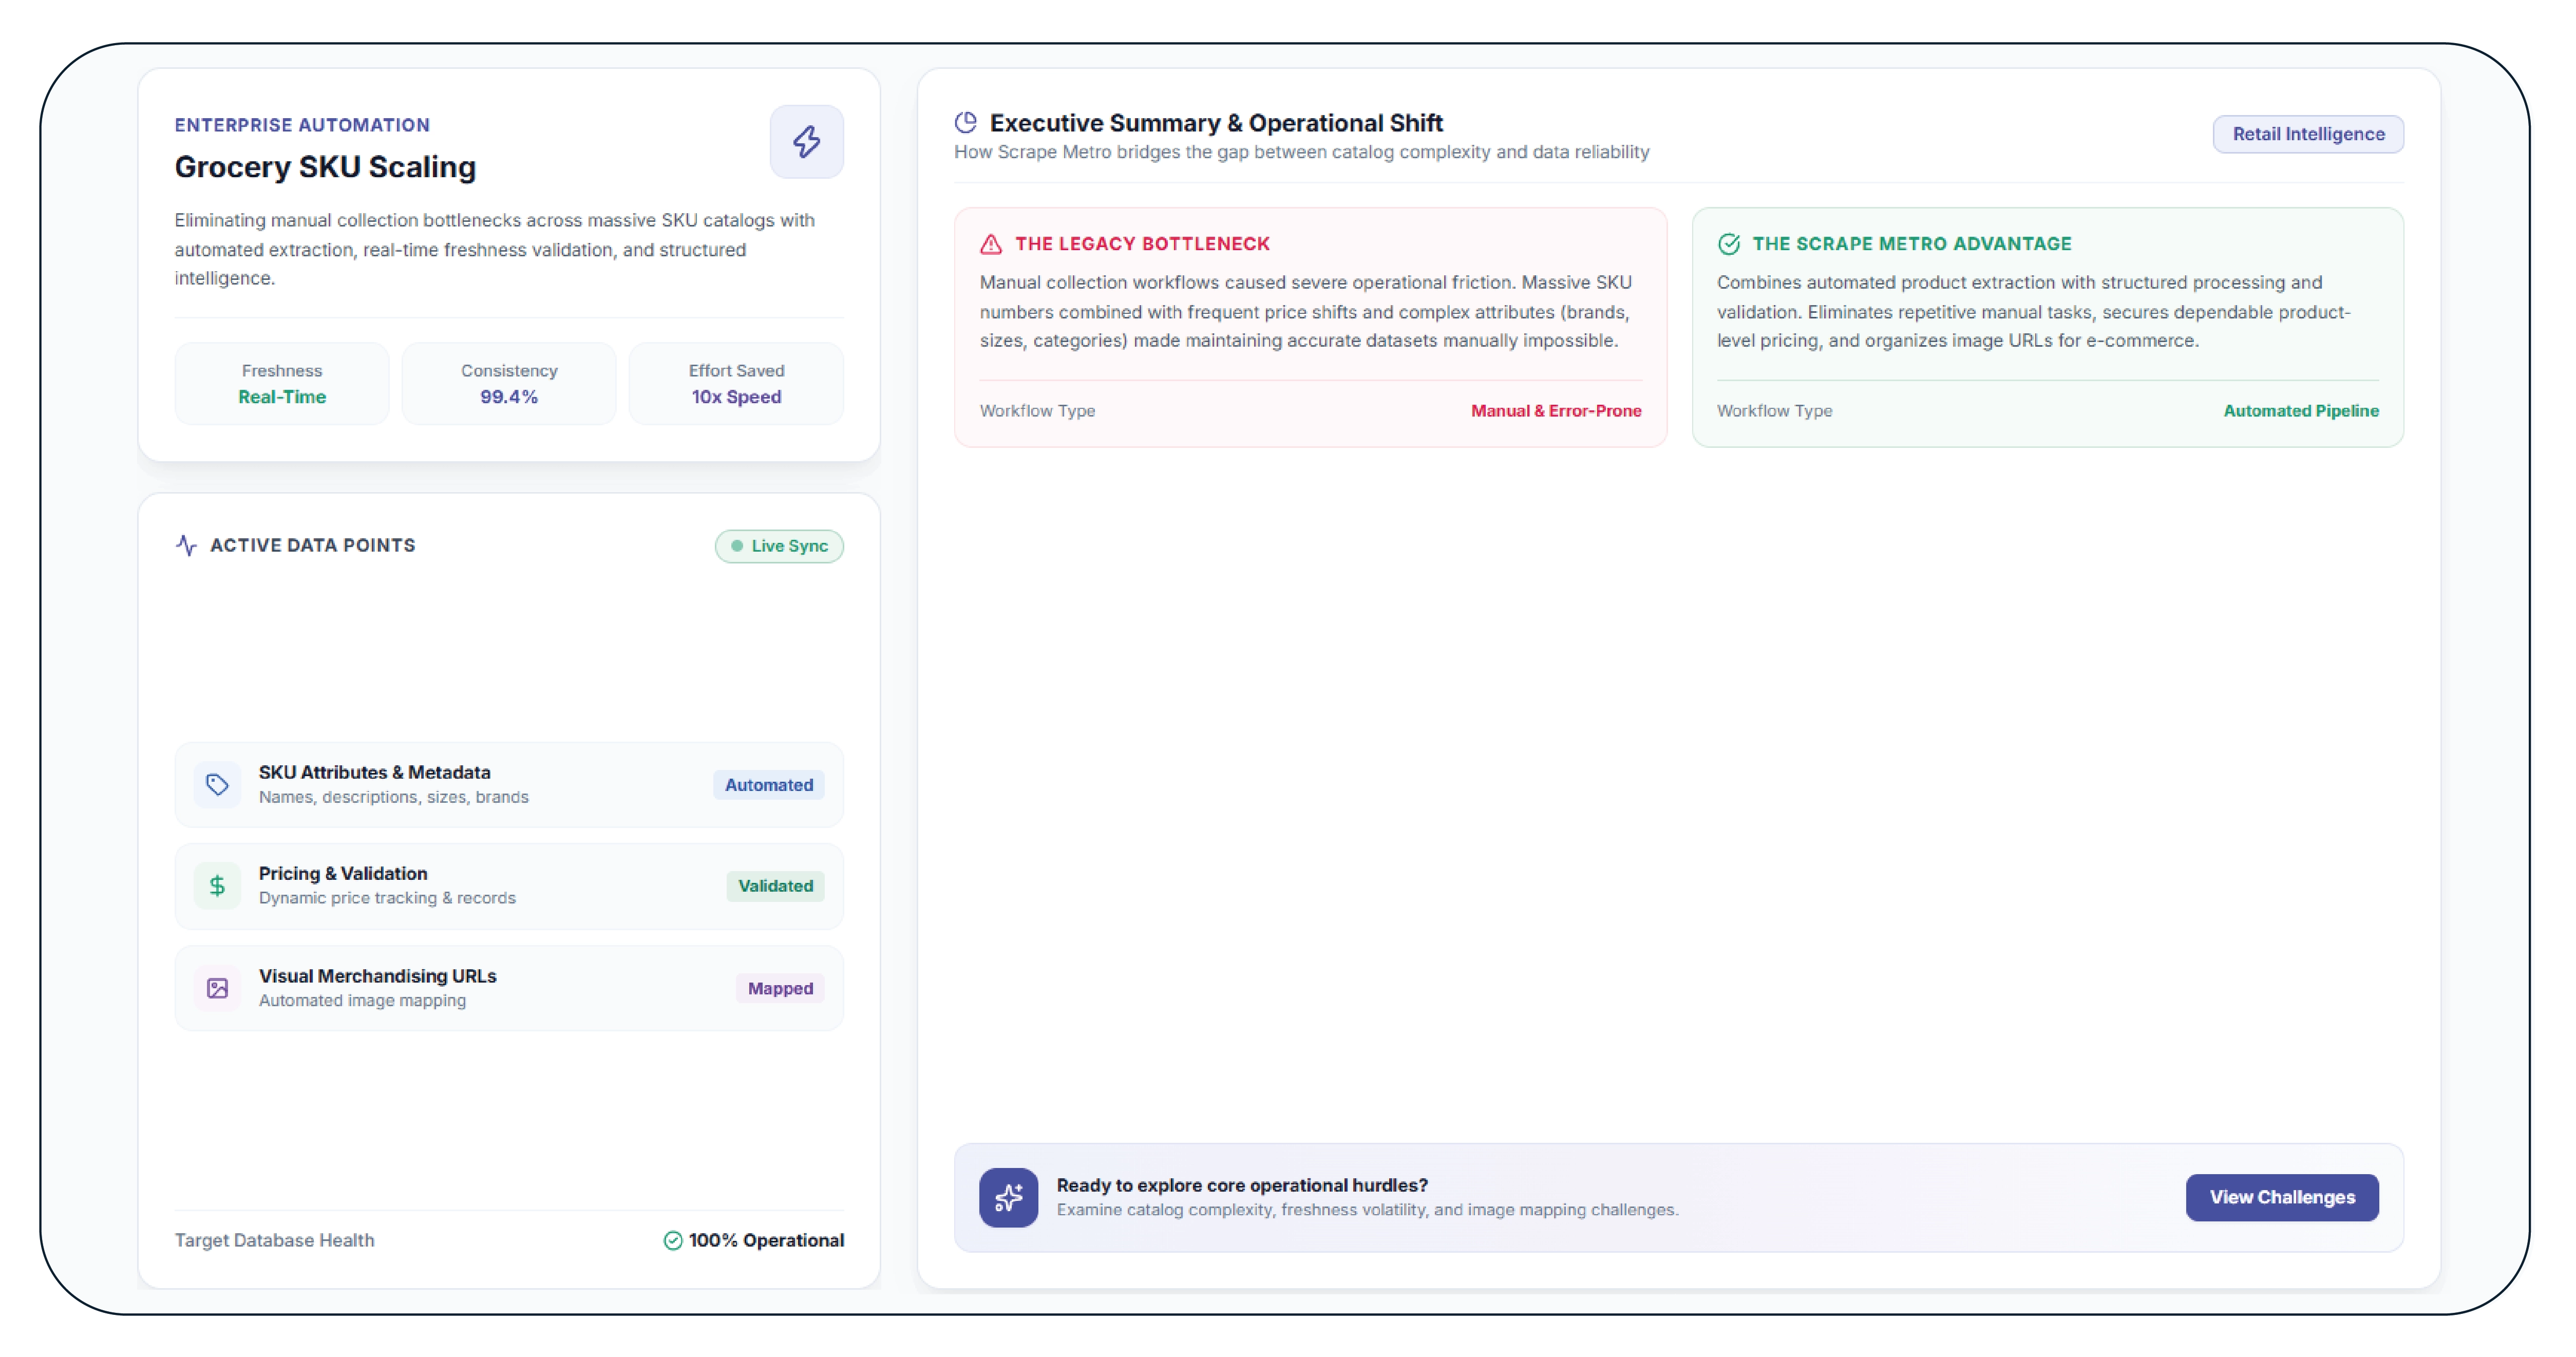Click the Validated status tag
Image resolution: width=2576 pixels, height=1357 pixels.
[775, 886]
